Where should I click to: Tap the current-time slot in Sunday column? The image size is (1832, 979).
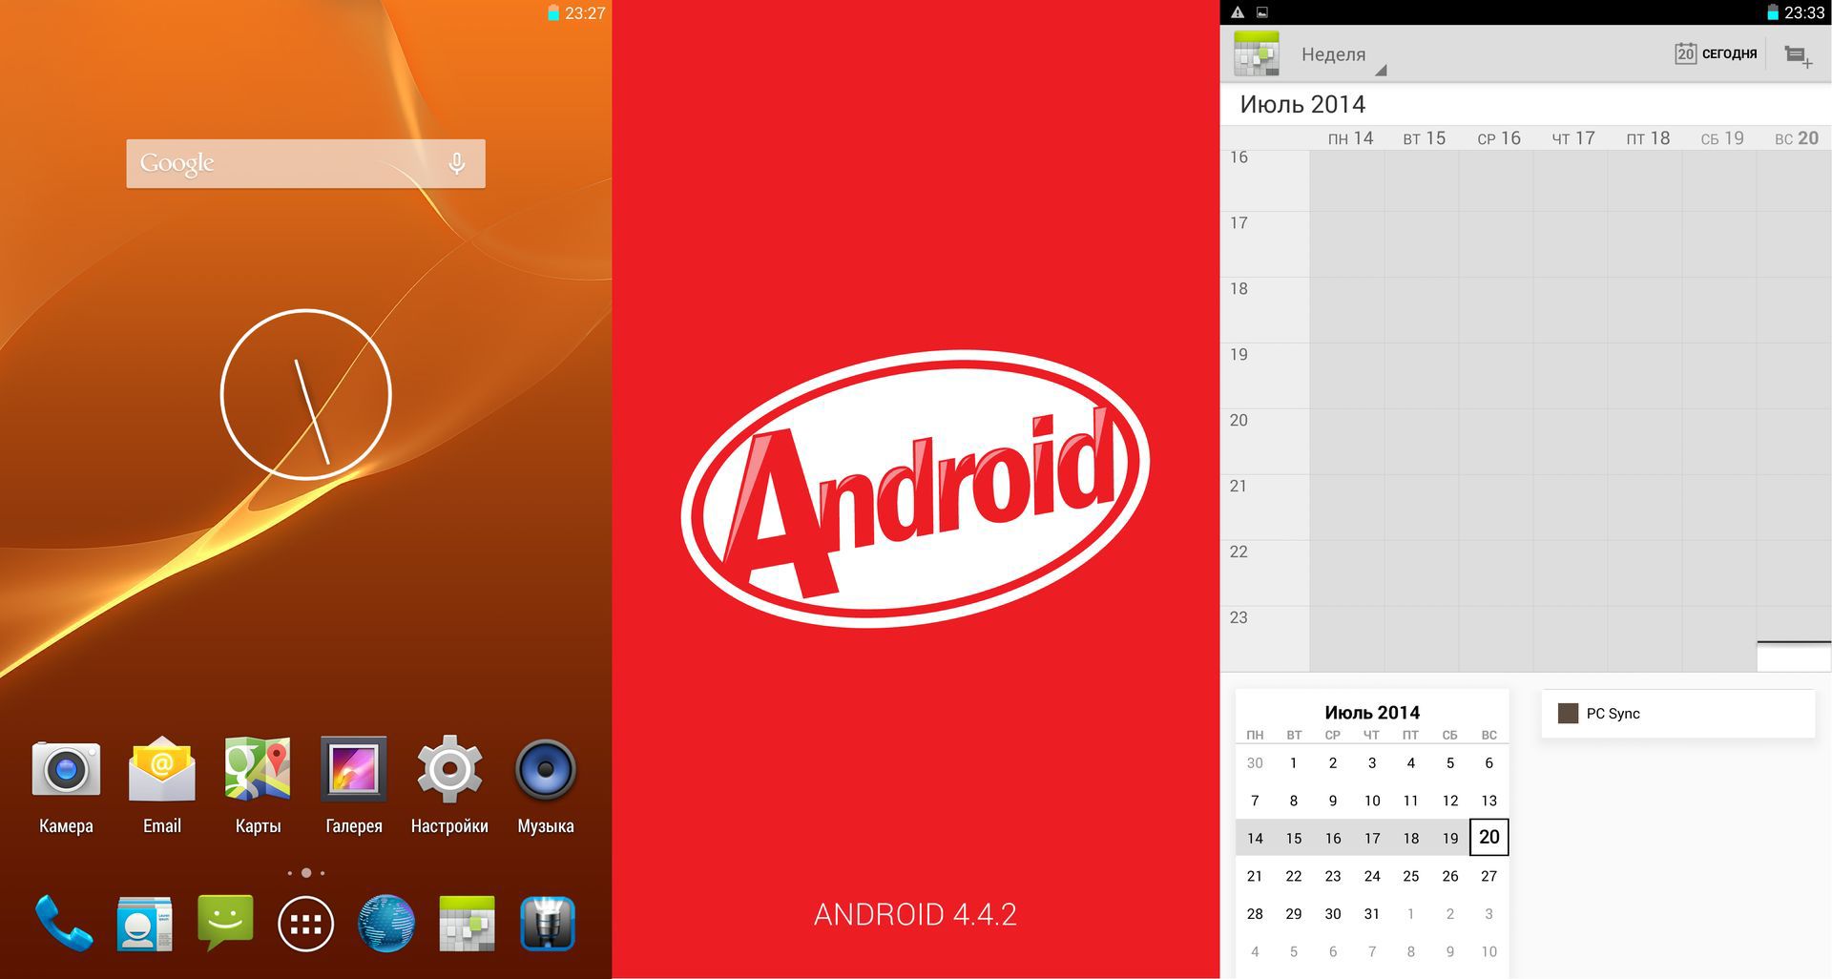[1794, 656]
